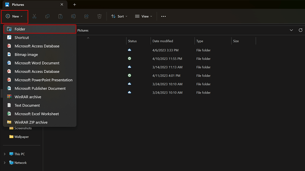
Task: Open the View dropdown menu
Action: tap(144, 16)
